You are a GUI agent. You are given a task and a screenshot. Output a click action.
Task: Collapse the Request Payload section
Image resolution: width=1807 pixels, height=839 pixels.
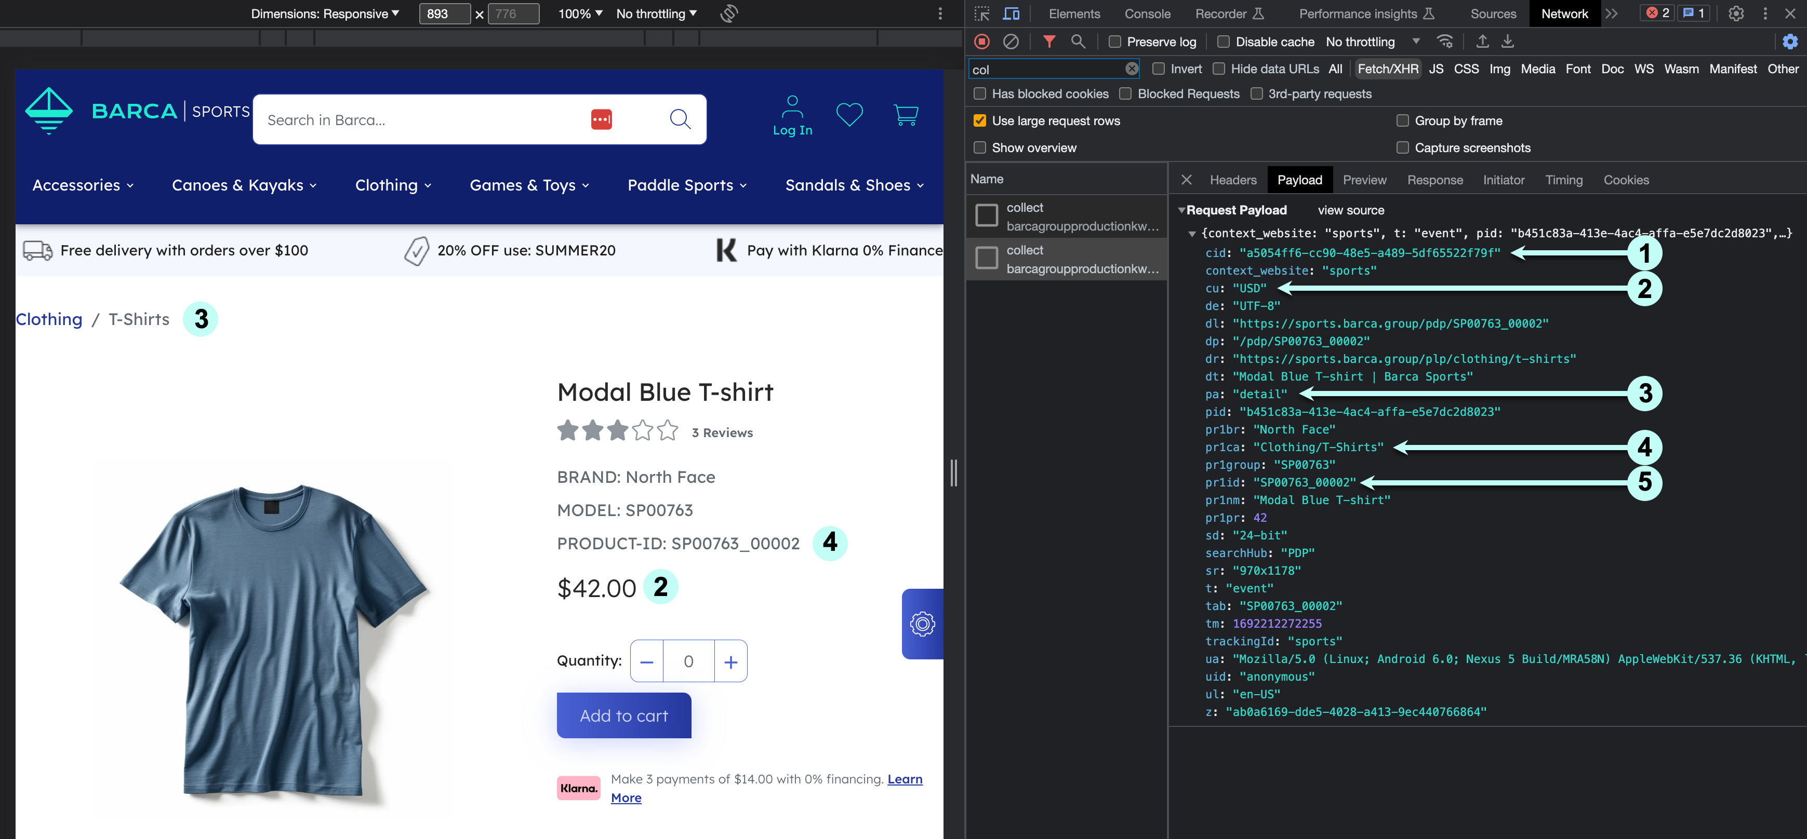coord(1181,210)
